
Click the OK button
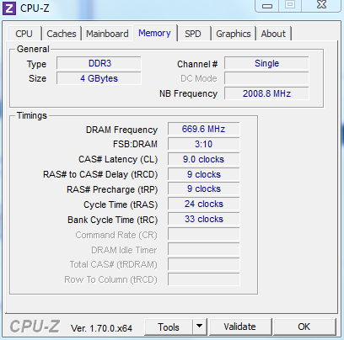[x=304, y=327]
